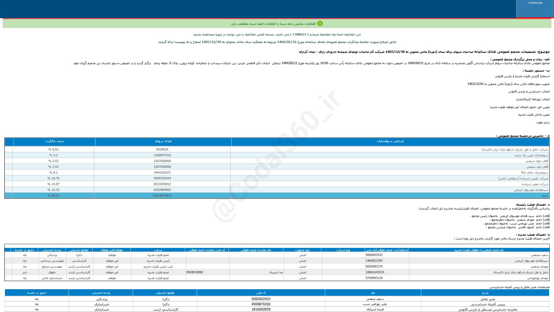Click نام عضو حقیقی یا حقوقی هیئت مدیره header

pyautogui.click(x=479, y=250)
